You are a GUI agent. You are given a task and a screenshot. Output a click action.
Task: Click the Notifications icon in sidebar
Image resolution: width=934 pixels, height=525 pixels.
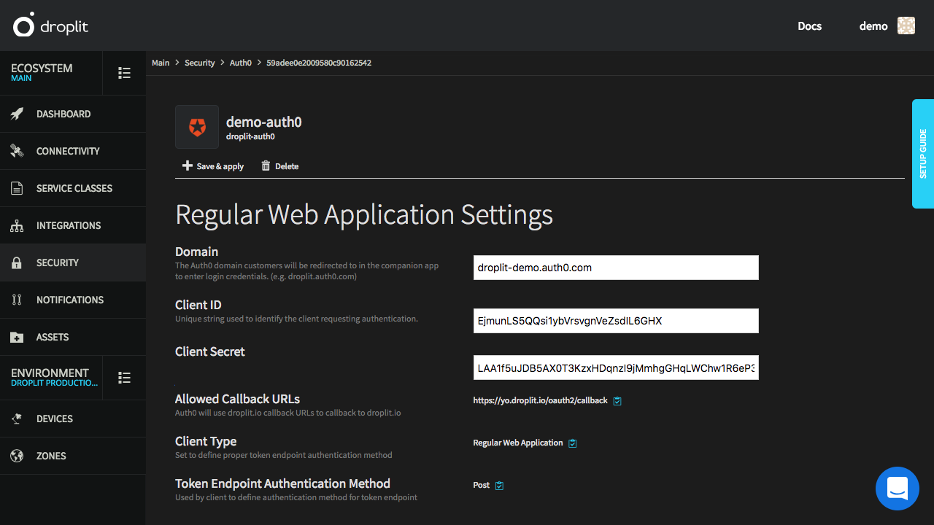coord(17,300)
